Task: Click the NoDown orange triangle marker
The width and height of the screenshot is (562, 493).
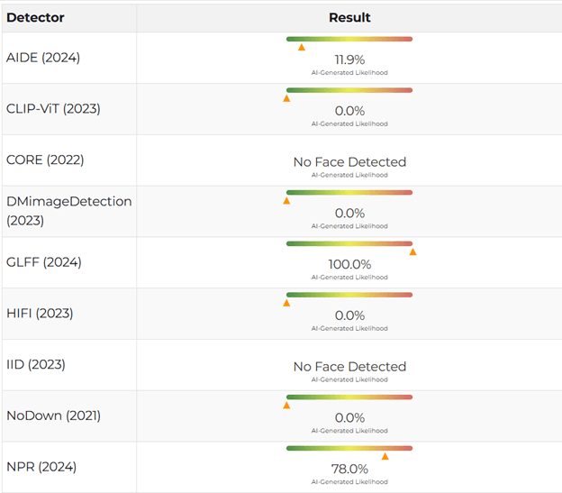Action: coord(286,406)
